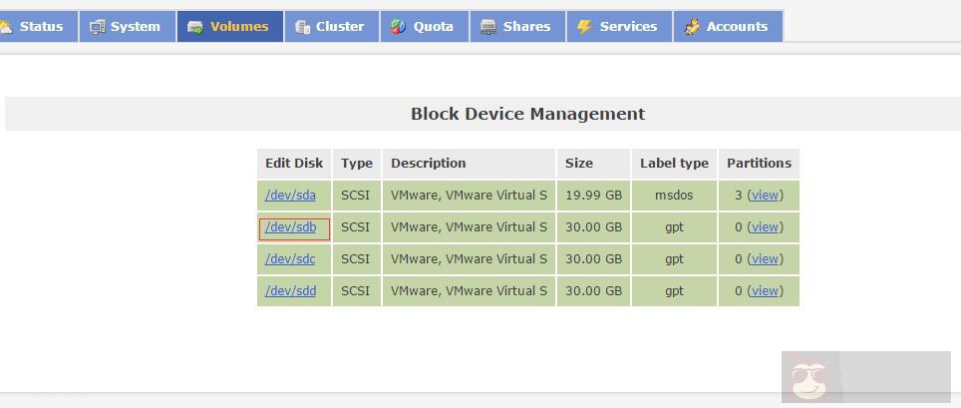Viewport: 961px width, 408px height.
Task: Click the Accounts users icon
Action: 692,27
